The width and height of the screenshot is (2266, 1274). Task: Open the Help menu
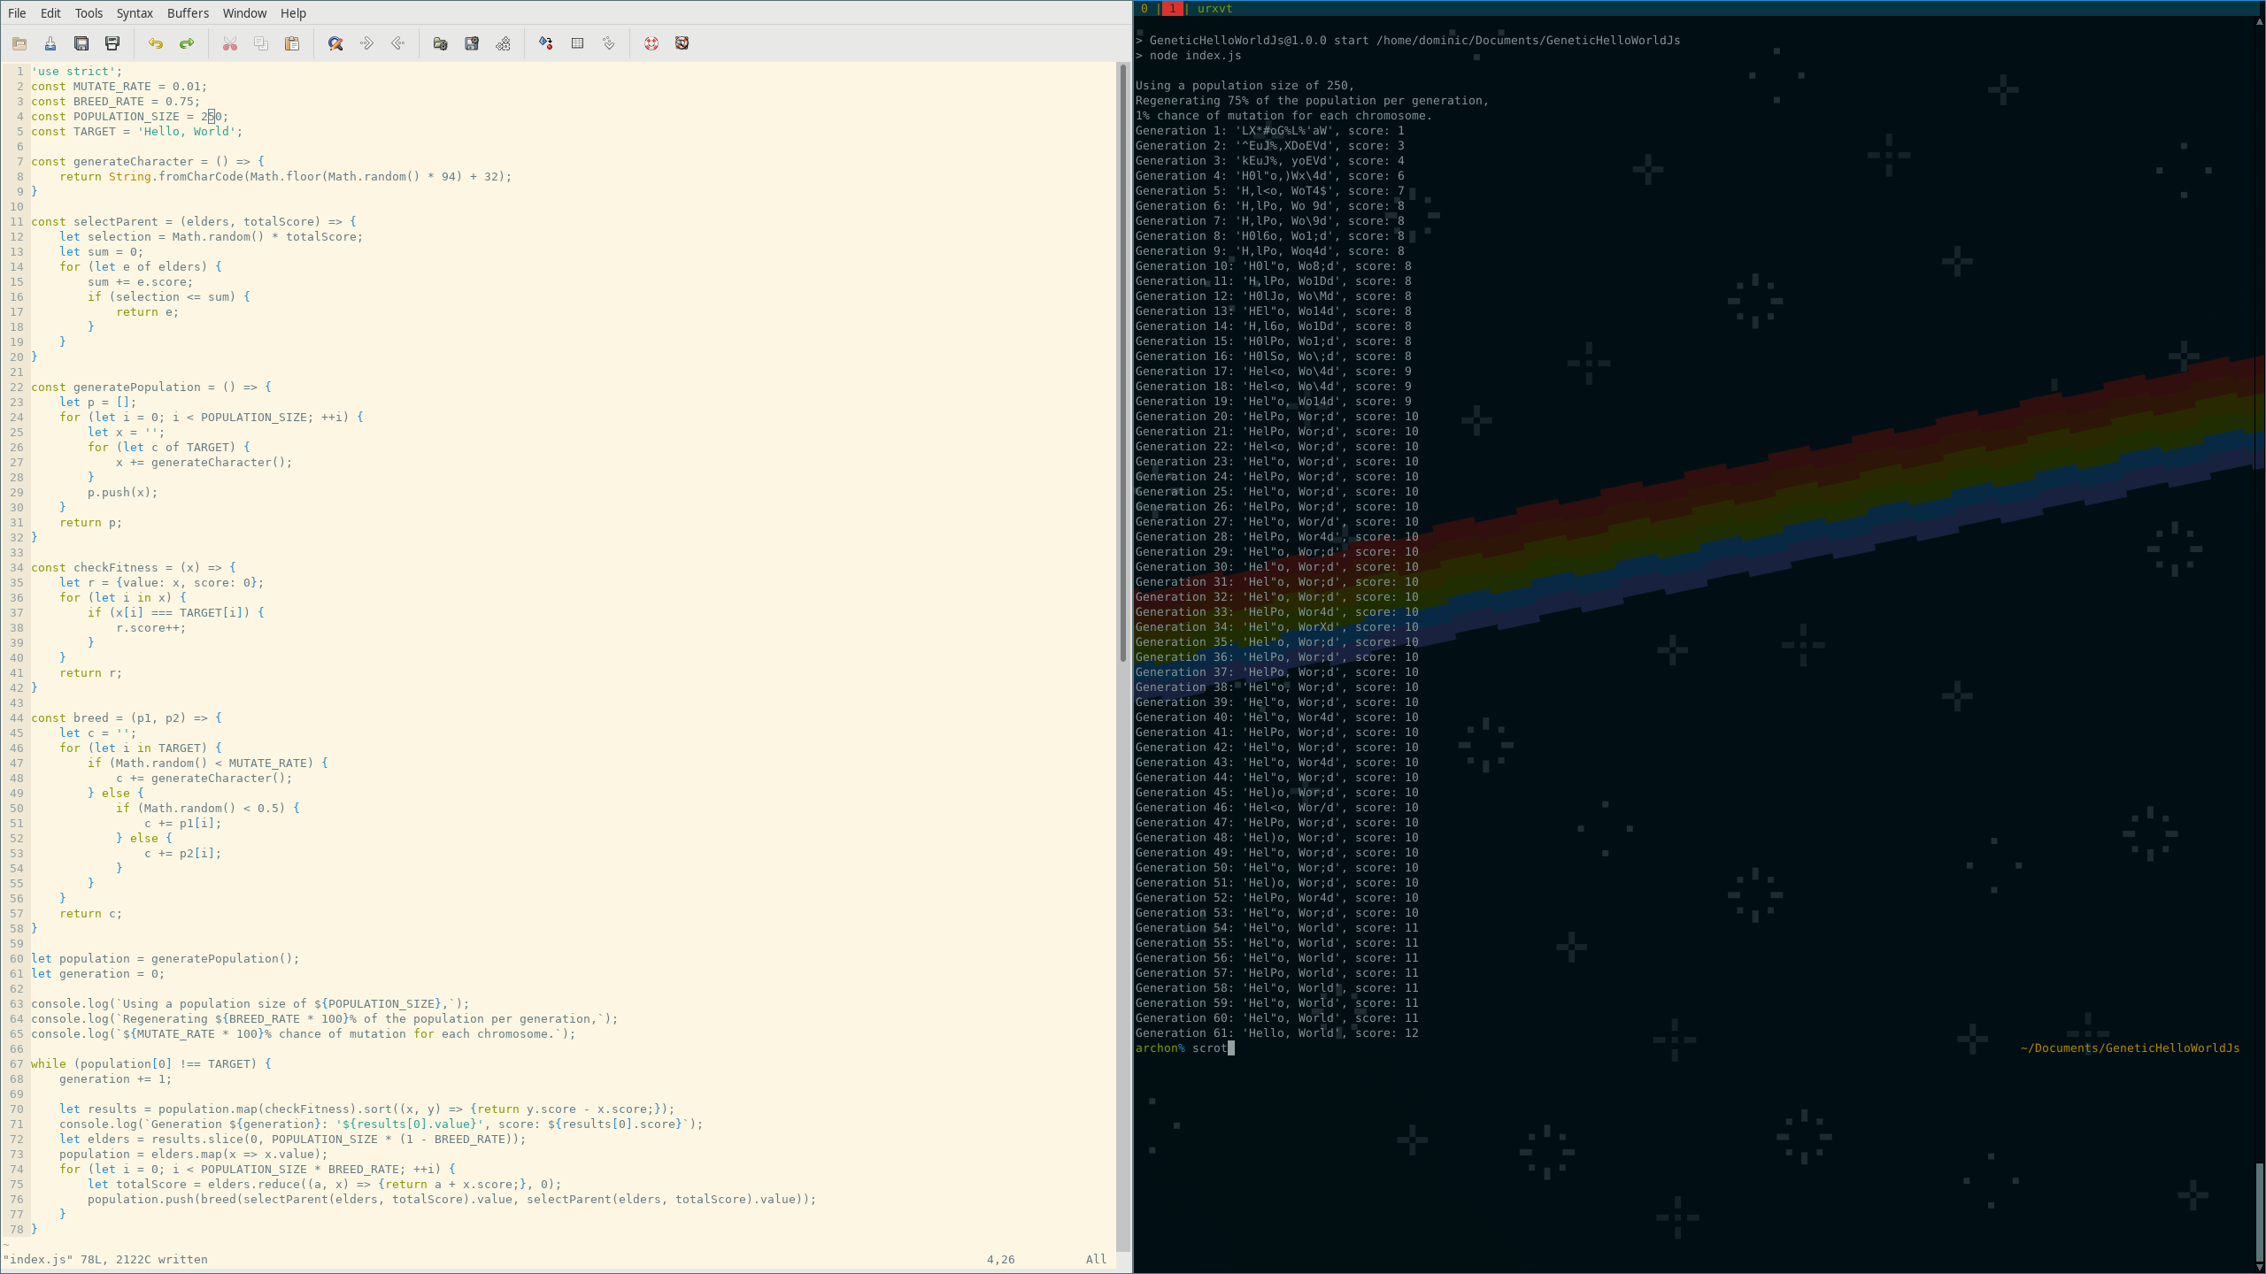(x=293, y=13)
